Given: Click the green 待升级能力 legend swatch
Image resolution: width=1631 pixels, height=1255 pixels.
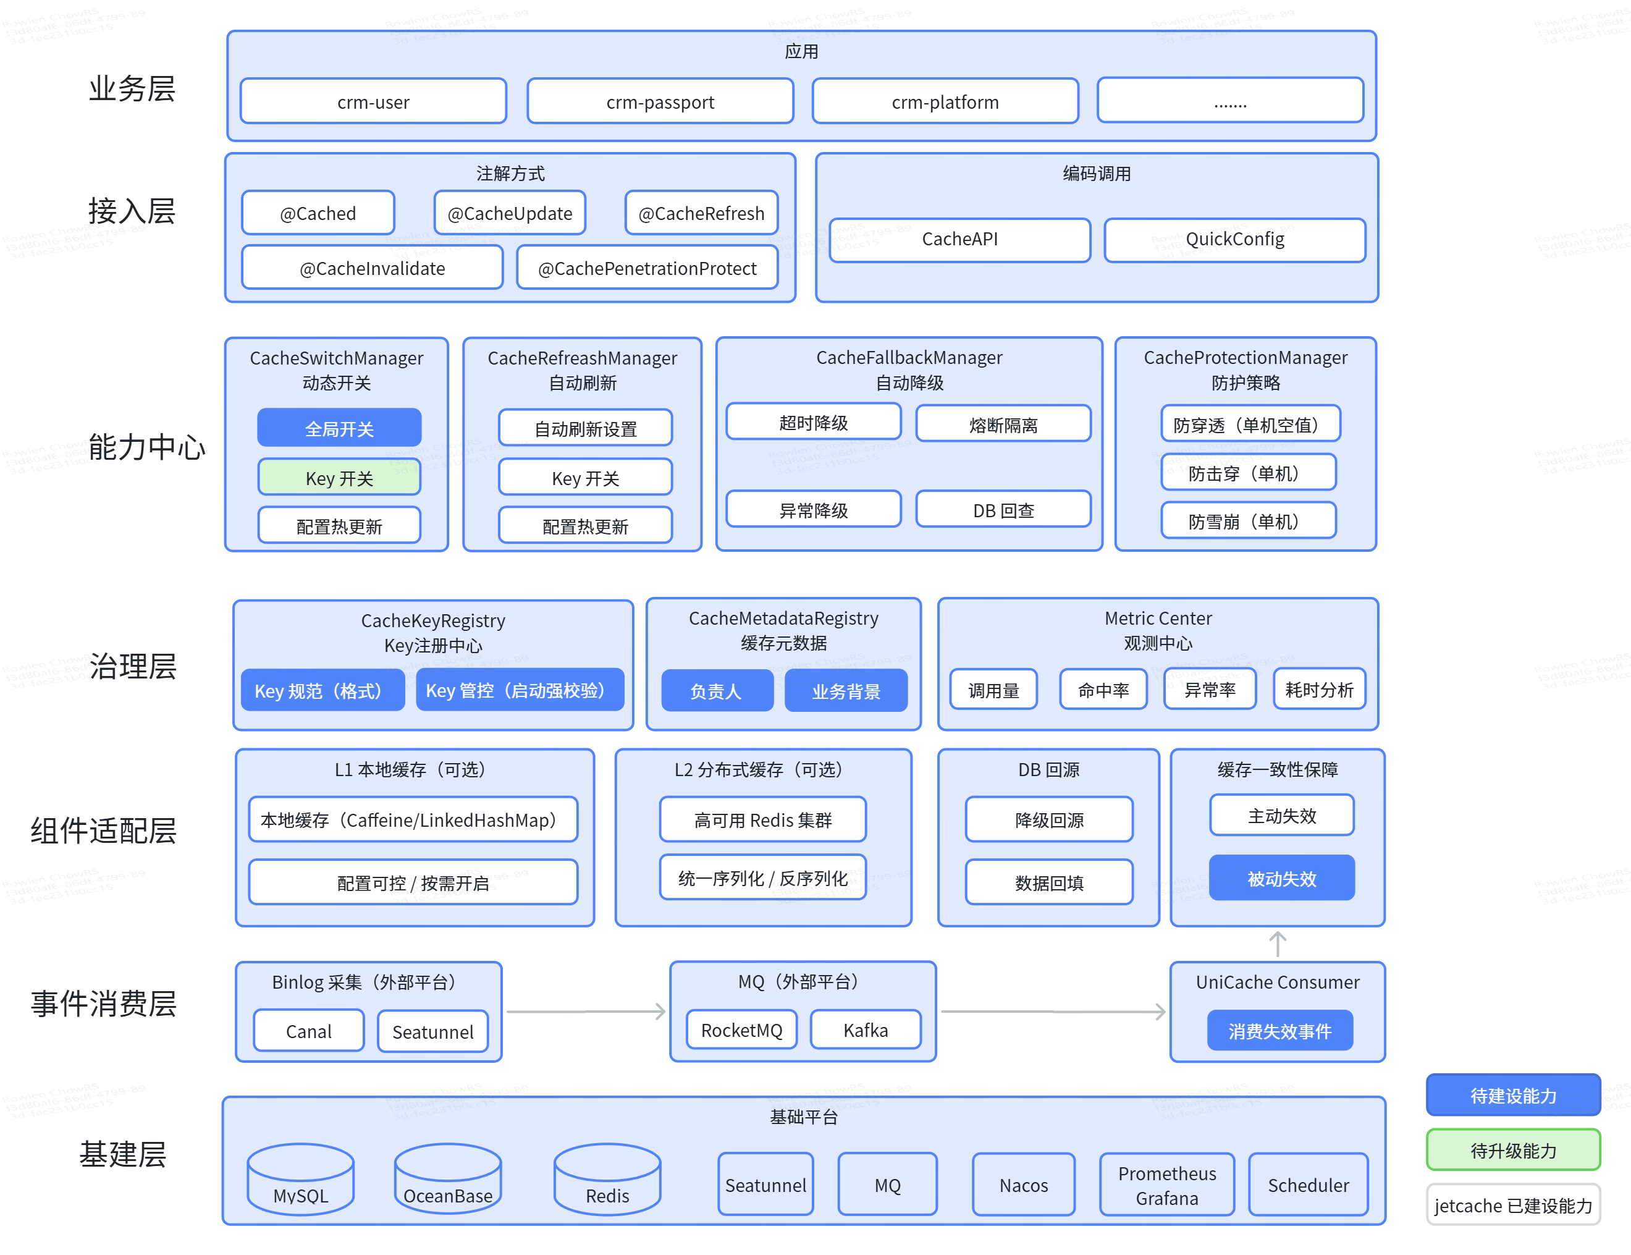Looking at the screenshot, I should coord(1513,1150).
